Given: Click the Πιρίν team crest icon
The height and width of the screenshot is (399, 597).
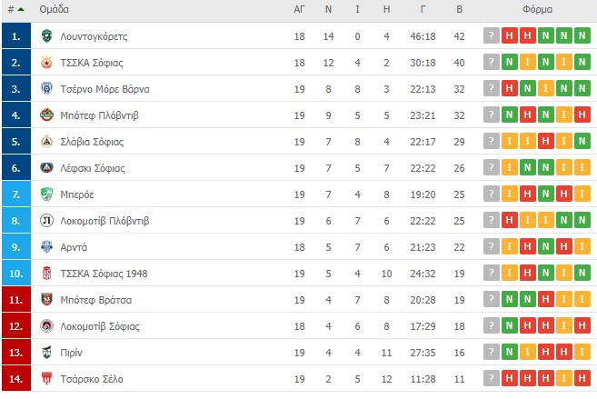Looking at the screenshot, I should tap(46, 352).
